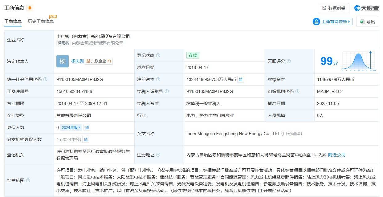Open the chart icon beside 分支机构参保人数
This screenshot has height=197, width=383.
[x=86, y=139]
